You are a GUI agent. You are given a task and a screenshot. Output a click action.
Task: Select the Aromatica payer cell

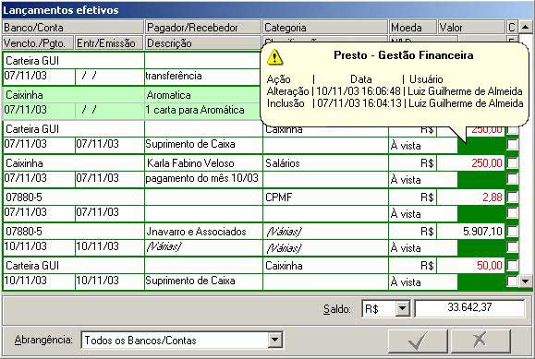pyautogui.click(x=203, y=95)
